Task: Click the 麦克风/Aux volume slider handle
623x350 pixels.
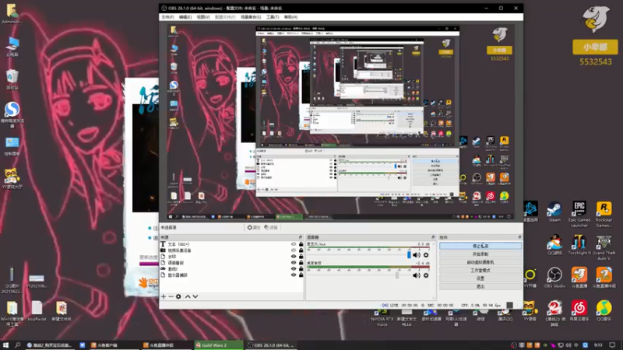Action: tap(409, 255)
